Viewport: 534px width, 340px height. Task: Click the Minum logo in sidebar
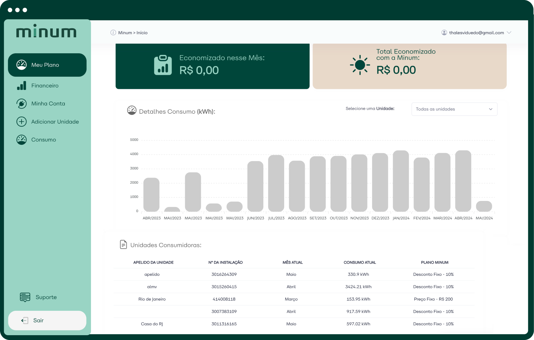(46, 31)
